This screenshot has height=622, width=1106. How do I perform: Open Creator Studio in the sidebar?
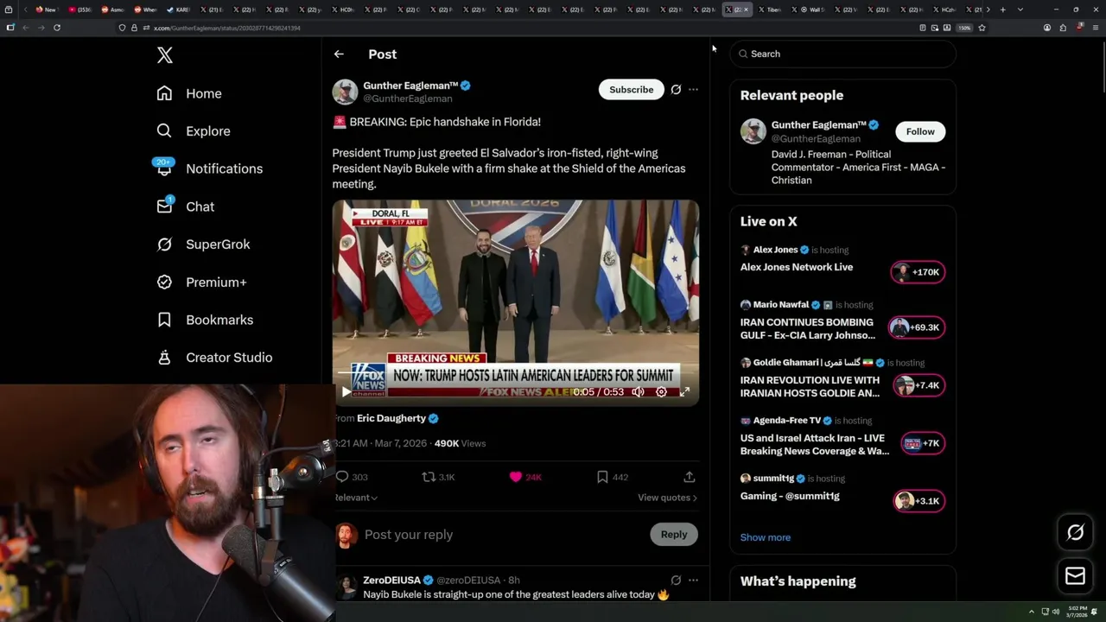(214, 358)
